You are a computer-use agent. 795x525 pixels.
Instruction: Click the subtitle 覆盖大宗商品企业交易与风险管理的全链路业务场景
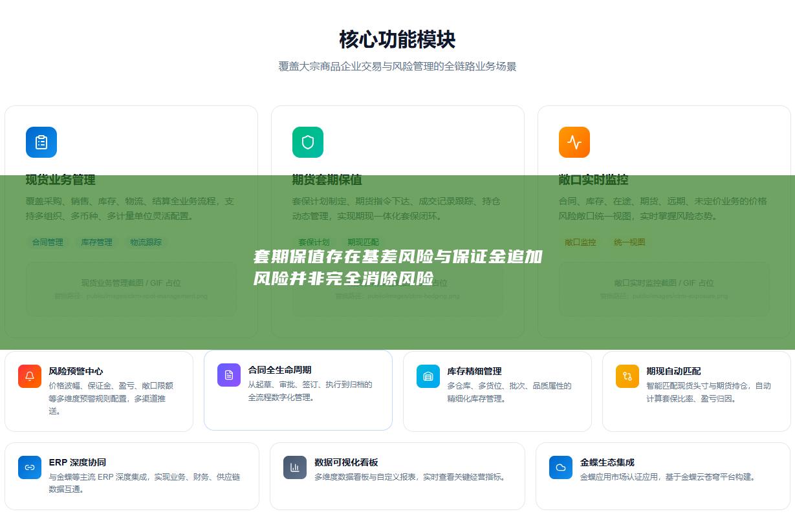coord(397,67)
